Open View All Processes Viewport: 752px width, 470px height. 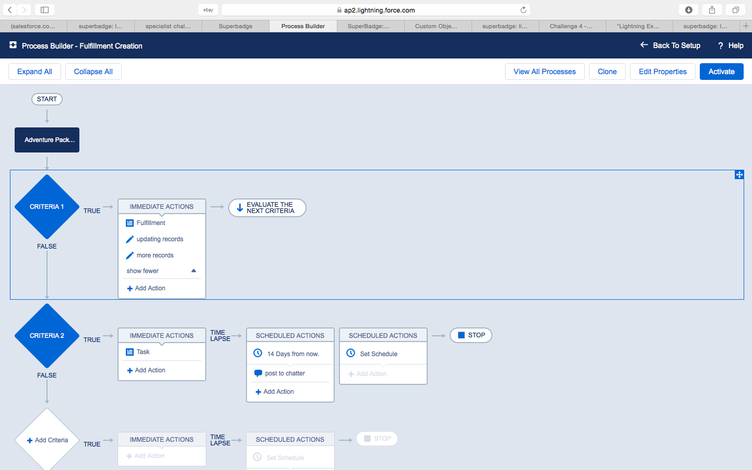pyautogui.click(x=545, y=72)
